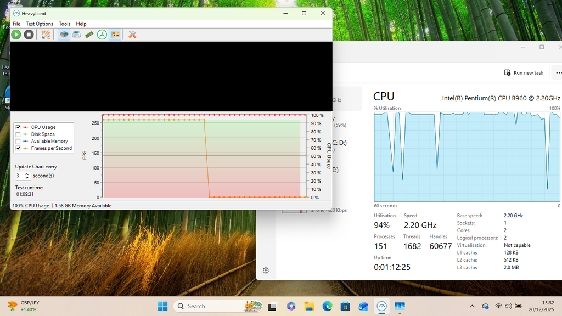The width and height of the screenshot is (562, 316).
Task: Open HeavyLoad options wrench icon
Action: [x=132, y=35]
